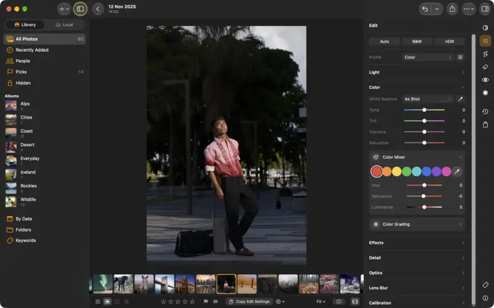Image resolution: width=494 pixels, height=308 pixels.
Task: Open the share icon
Action: pyautogui.click(x=453, y=9)
